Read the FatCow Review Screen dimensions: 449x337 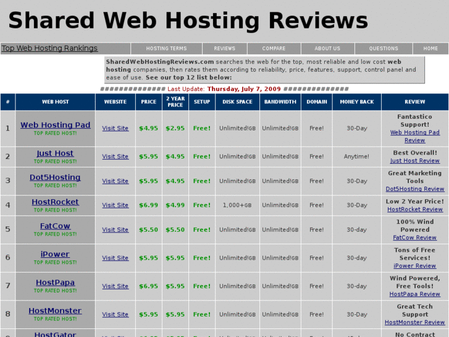tap(414, 237)
